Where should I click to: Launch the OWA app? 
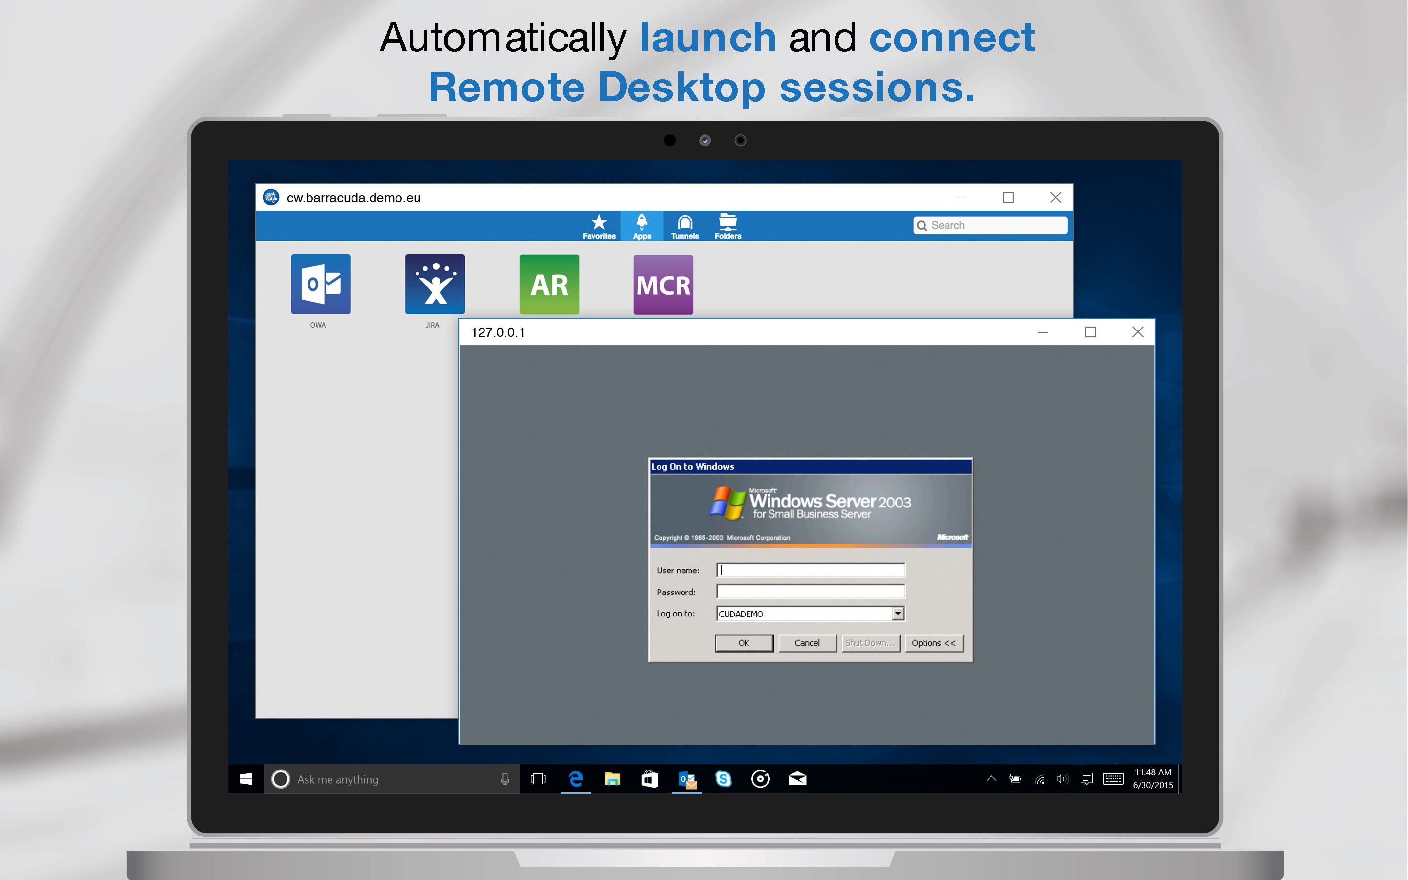pos(320,285)
